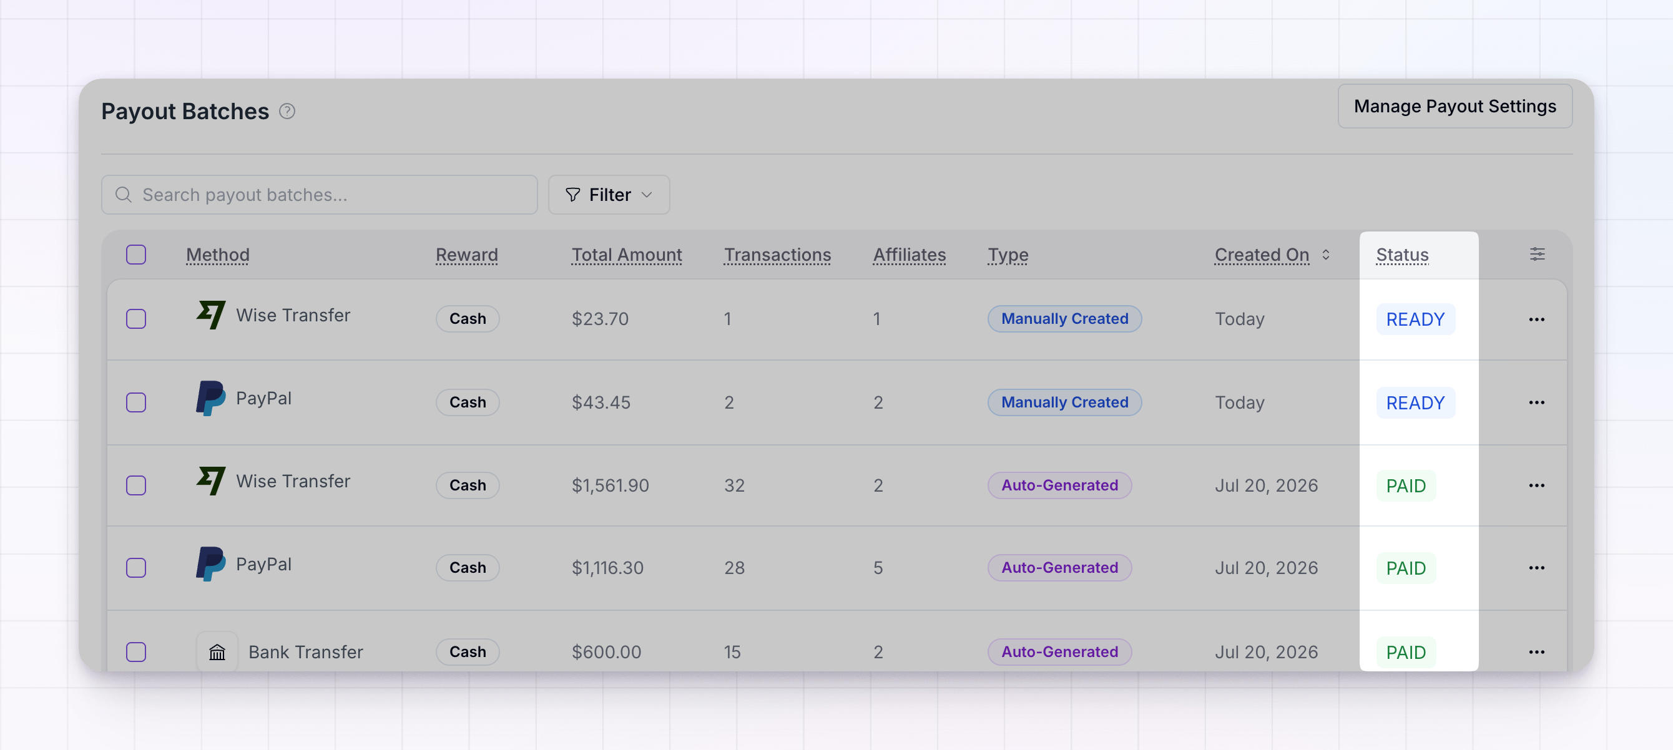Click the Bank Transfer method name
This screenshot has height=750, width=1673.
click(x=305, y=652)
